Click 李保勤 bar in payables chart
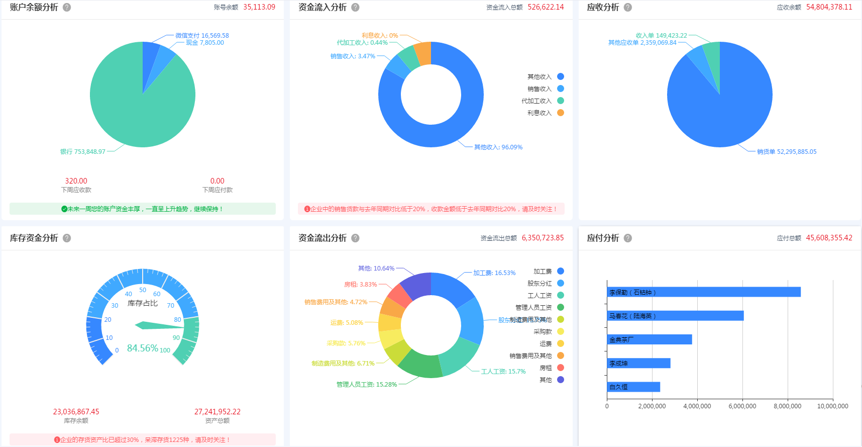 (703, 292)
